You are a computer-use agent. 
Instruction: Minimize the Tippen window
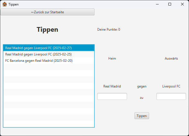pos(157,4)
